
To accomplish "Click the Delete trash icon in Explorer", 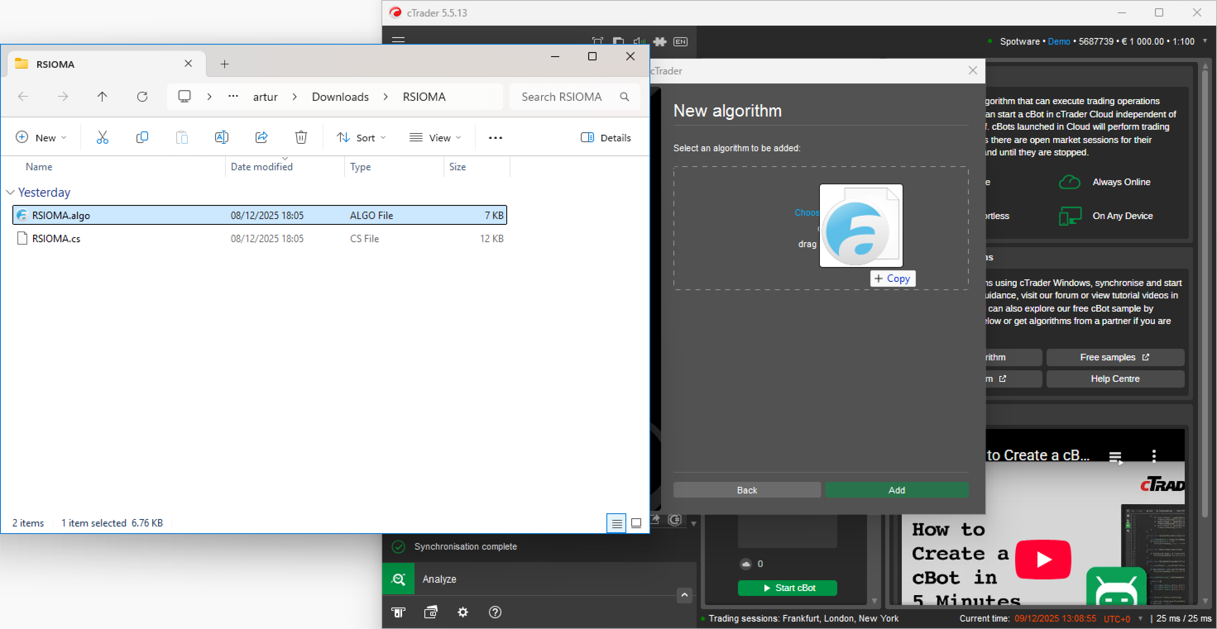I will pos(301,137).
